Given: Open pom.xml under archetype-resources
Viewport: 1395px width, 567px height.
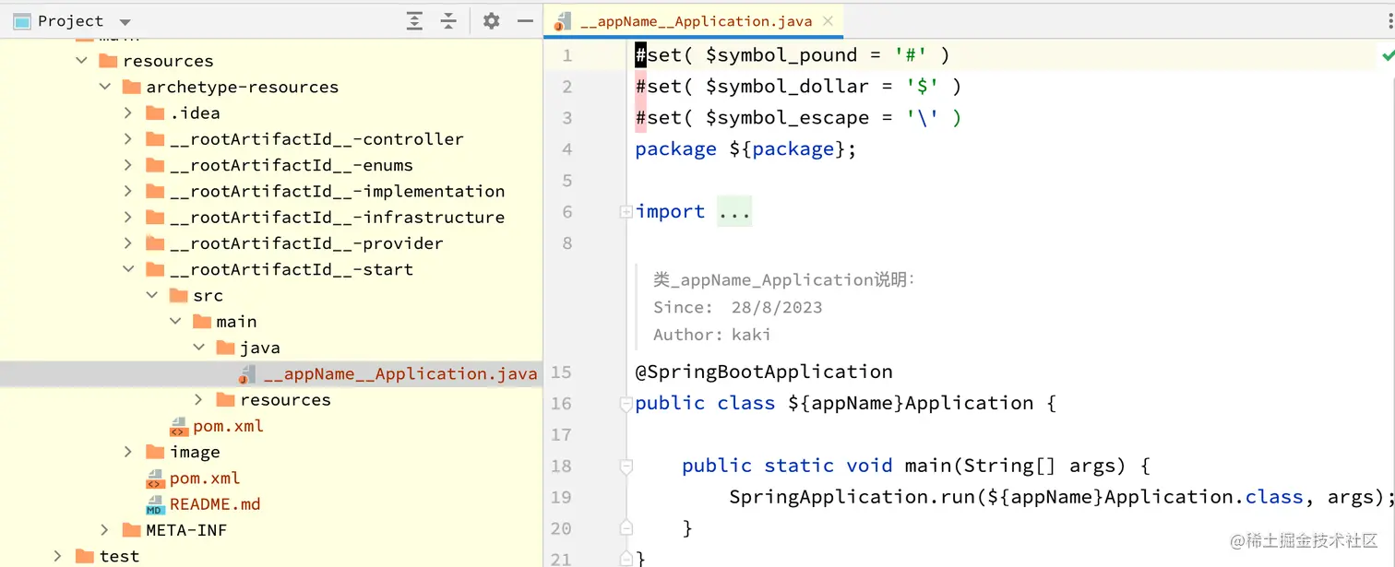Looking at the screenshot, I should pyautogui.click(x=204, y=478).
